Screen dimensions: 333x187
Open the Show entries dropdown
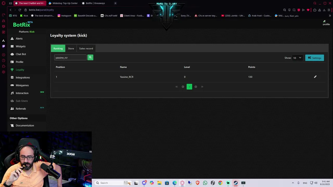pyautogui.click(x=297, y=58)
